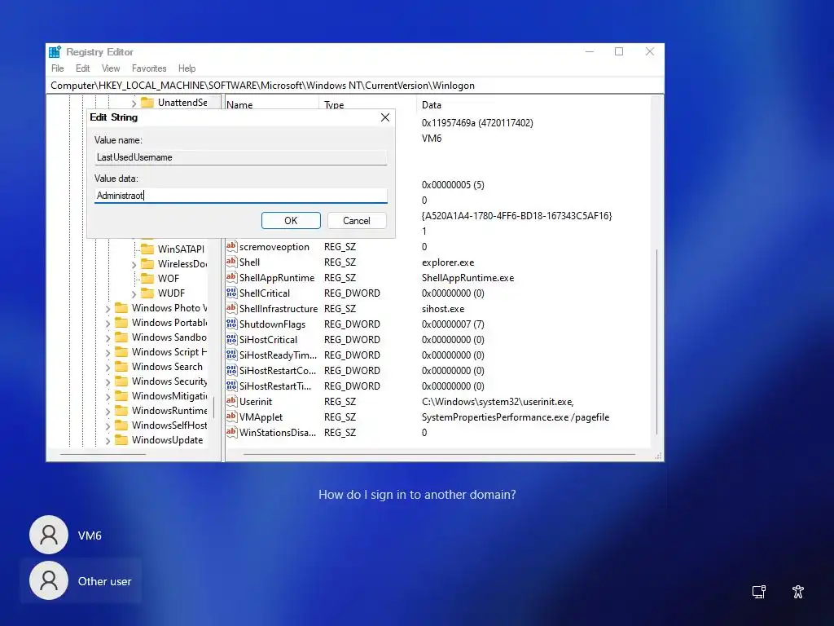Select the ShellAppRuntime string value icon
834x626 pixels.
click(x=231, y=277)
